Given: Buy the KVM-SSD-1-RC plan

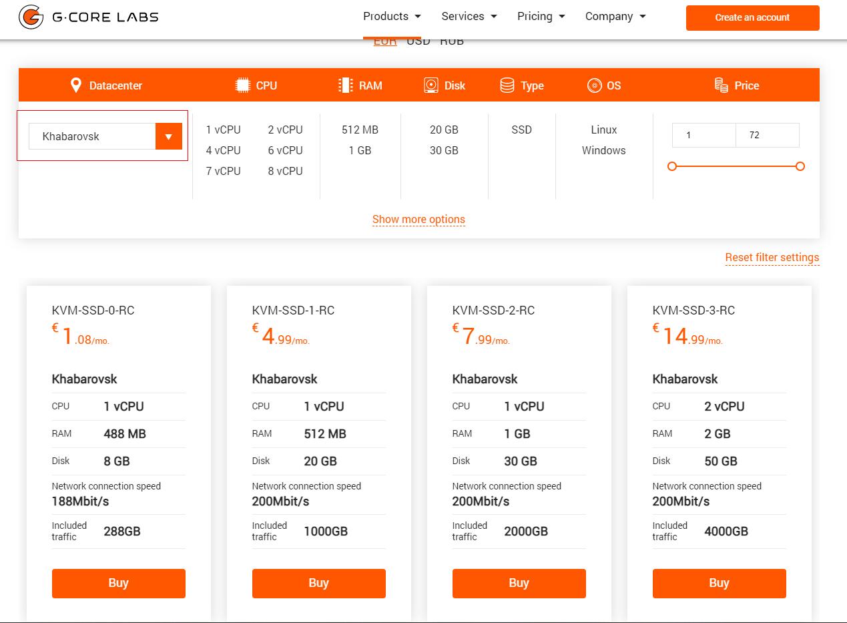Looking at the screenshot, I should 319,583.
